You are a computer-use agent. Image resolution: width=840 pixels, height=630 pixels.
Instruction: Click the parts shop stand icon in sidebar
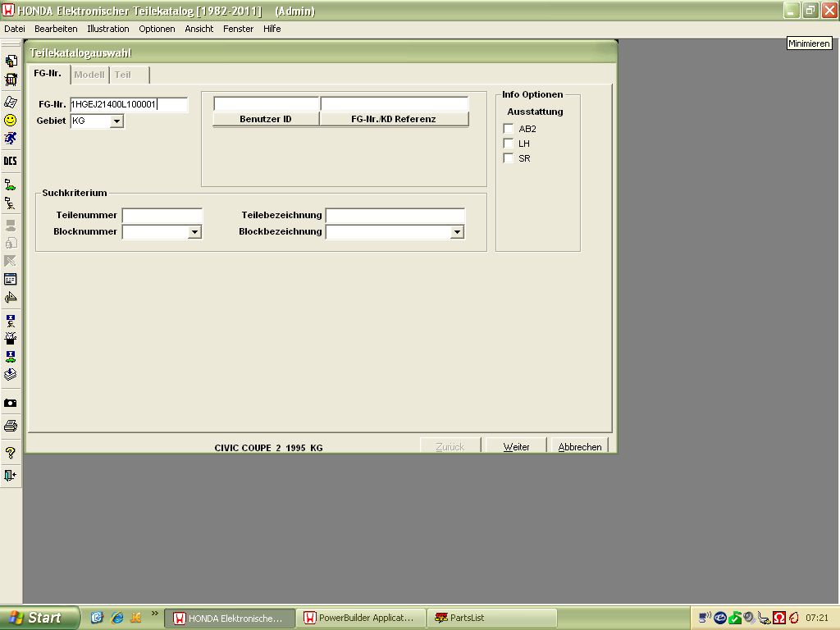pos(11,80)
